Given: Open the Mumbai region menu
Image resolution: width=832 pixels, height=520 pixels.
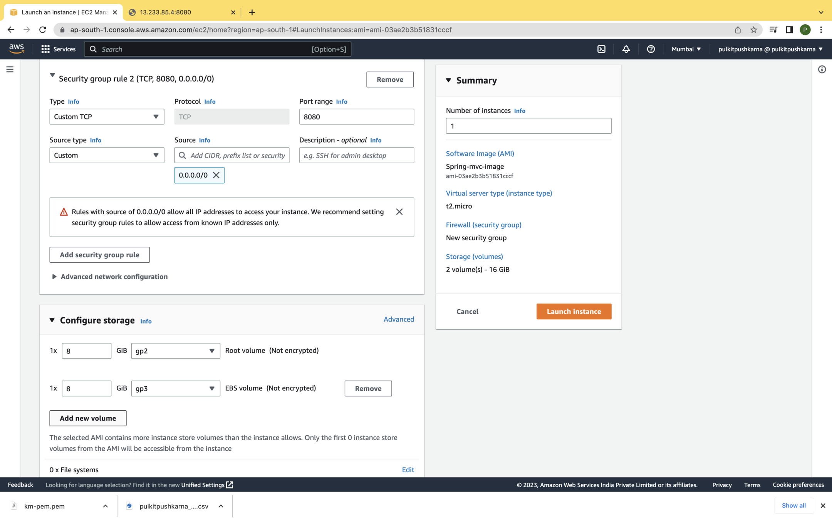Looking at the screenshot, I should [686, 49].
